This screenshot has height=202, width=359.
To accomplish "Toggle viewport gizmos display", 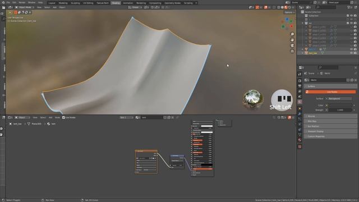I will click(257, 7).
